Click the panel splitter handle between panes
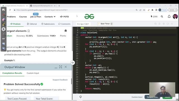The width and height of the screenshot is (179, 101). pyautogui.click(x=73, y=63)
